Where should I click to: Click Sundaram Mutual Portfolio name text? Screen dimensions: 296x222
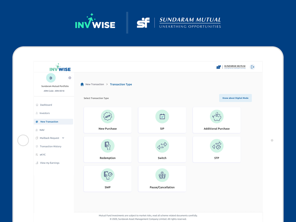coord(55,86)
